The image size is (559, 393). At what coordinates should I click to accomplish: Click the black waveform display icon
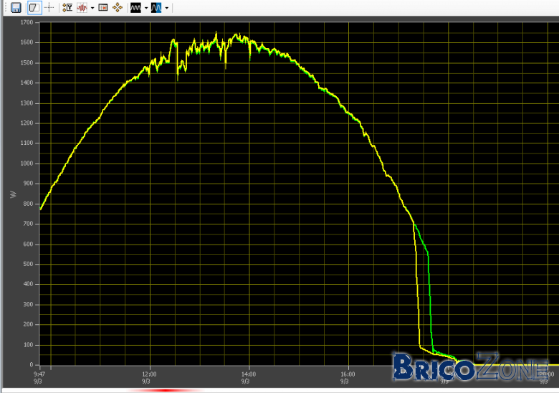(x=136, y=7)
